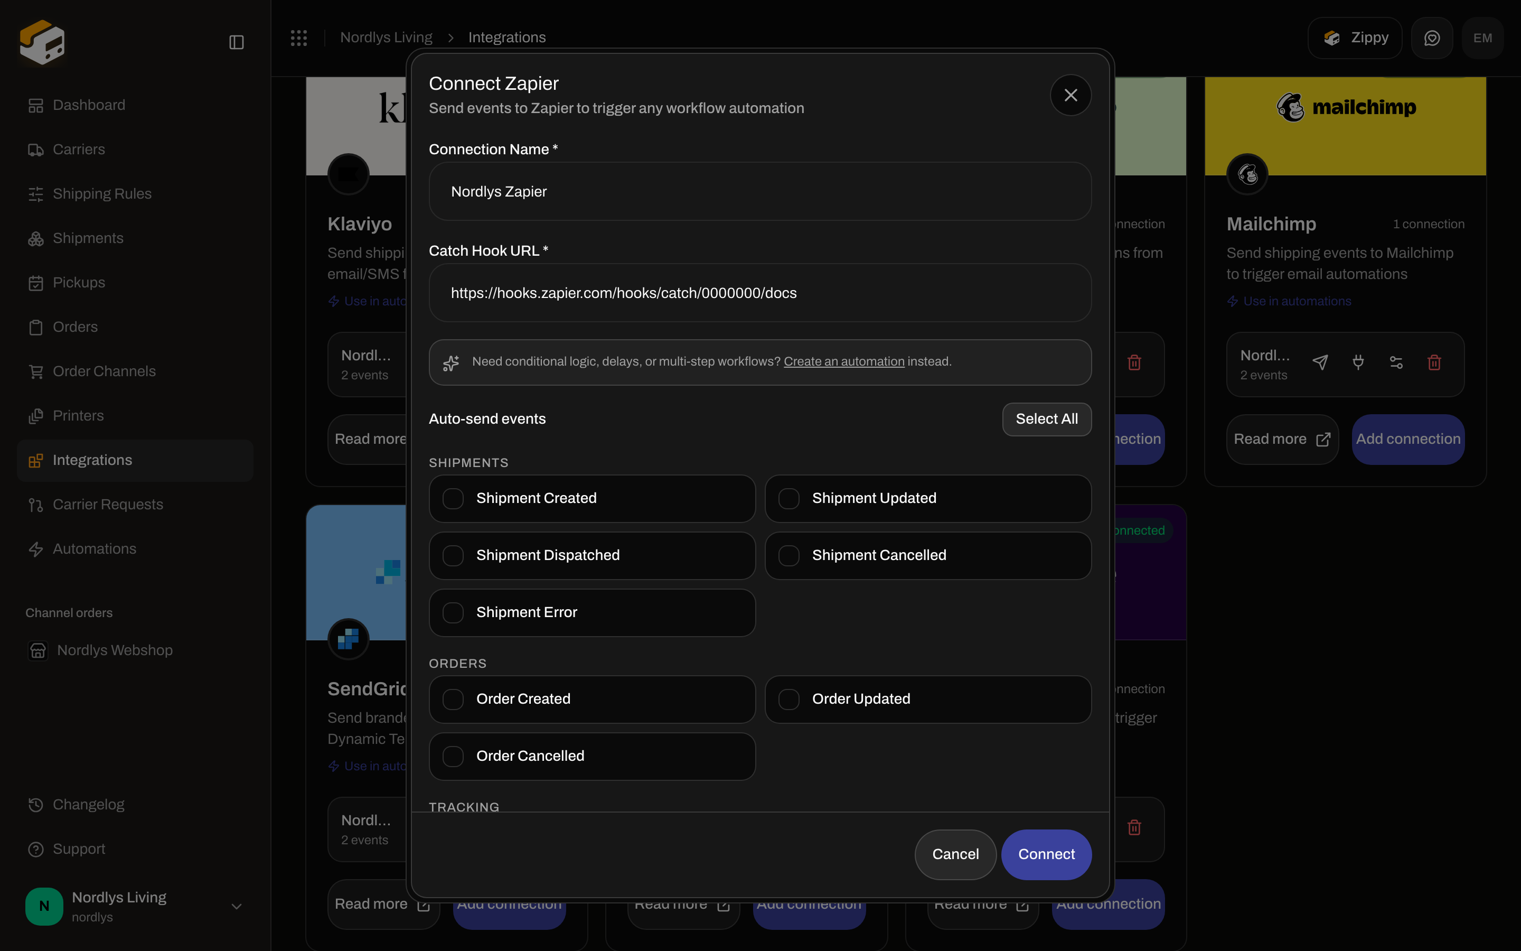Open the chat support icon in the header
The height and width of the screenshot is (951, 1521).
click(x=1432, y=38)
